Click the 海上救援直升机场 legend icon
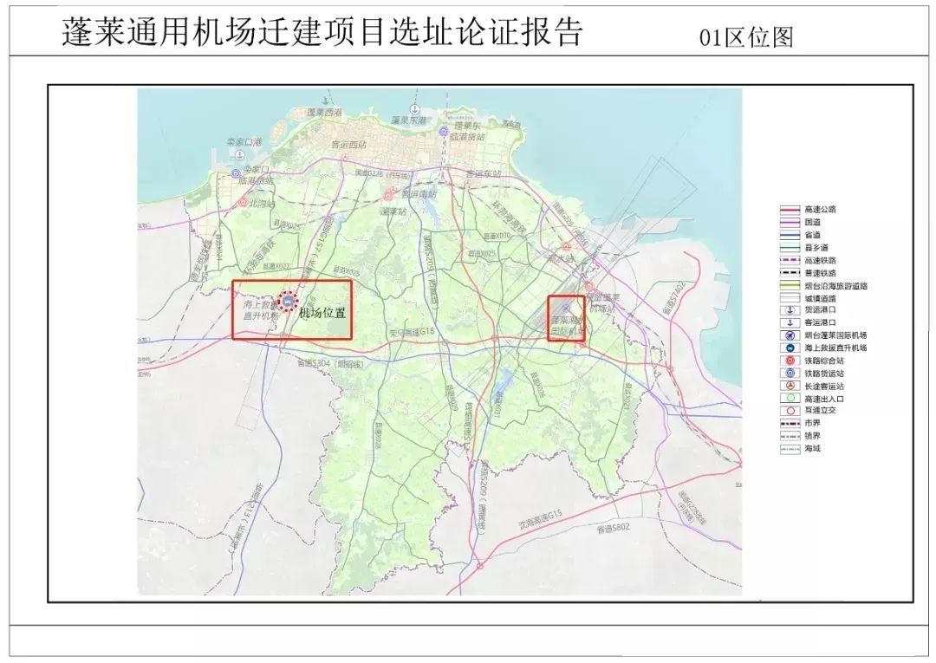Image resolution: width=936 pixels, height=663 pixels. tap(790, 348)
